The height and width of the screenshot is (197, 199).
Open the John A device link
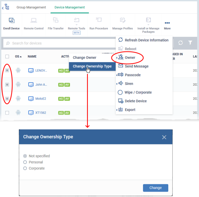pyautogui.click(x=41, y=85)
